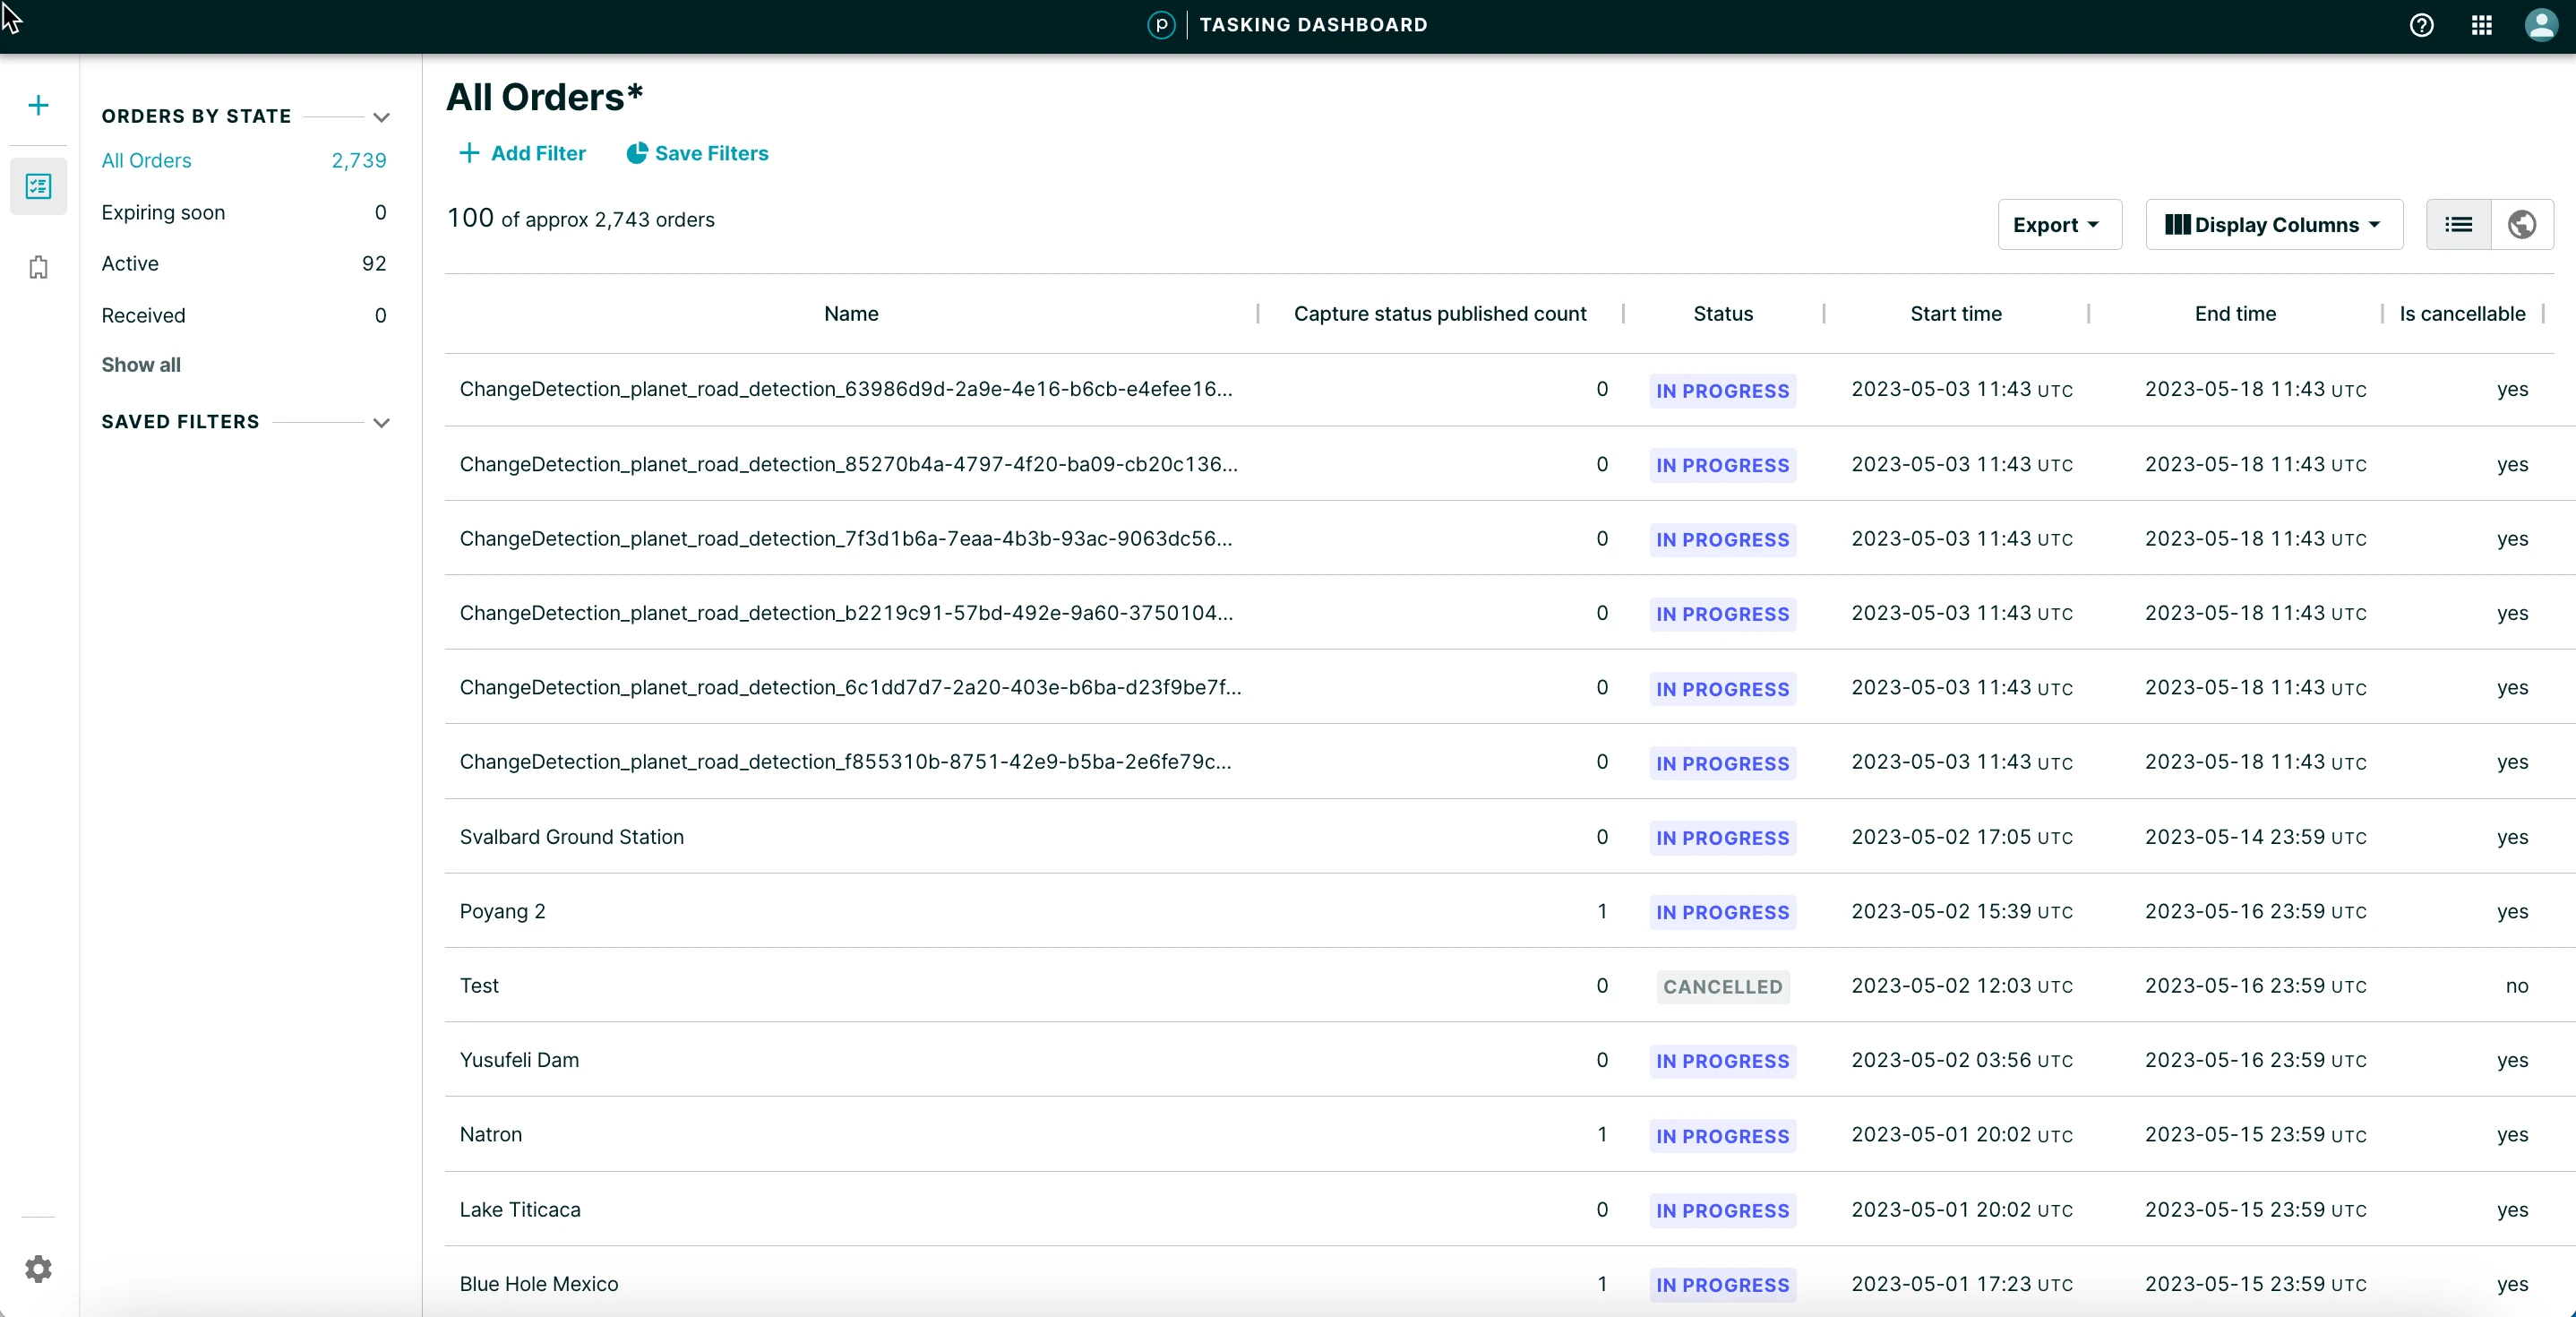
Task: Click the Planet logo in header
Action: point(1161,25)
